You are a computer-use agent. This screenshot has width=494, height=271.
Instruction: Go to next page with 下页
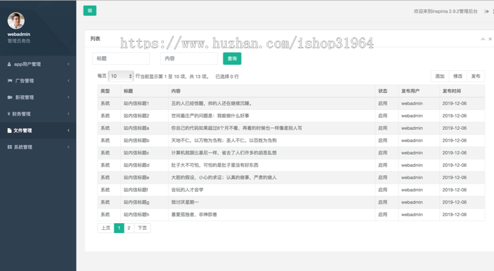tap(142, 228)
